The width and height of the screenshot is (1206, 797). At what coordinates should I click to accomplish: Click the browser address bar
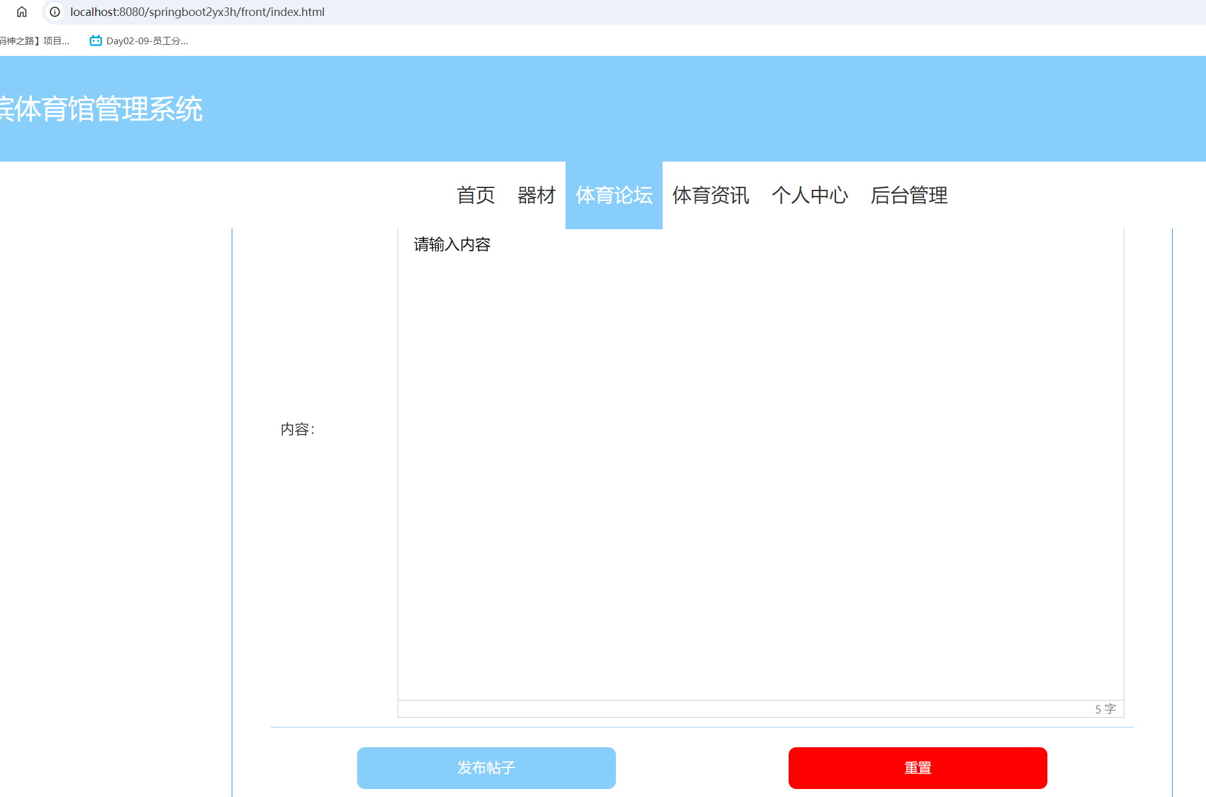coord(369,12)
